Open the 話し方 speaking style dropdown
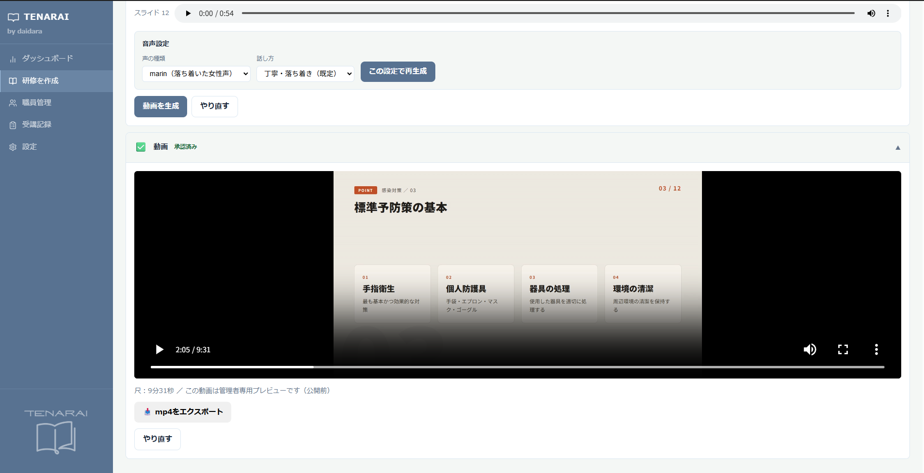 (305, 74)
